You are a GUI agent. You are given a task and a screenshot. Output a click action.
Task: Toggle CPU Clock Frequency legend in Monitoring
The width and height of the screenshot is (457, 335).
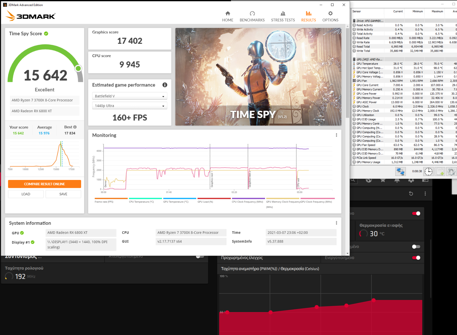coord(248,200)
